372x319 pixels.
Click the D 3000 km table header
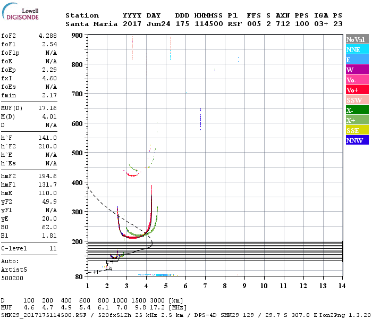point(157,301)
